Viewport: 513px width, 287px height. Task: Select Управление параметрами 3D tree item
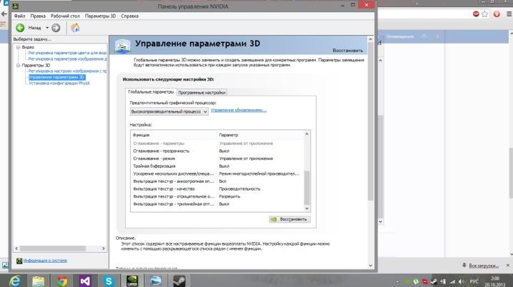(57, 77)
